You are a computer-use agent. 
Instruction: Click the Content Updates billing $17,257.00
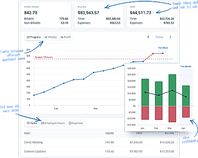pos(167,152)
